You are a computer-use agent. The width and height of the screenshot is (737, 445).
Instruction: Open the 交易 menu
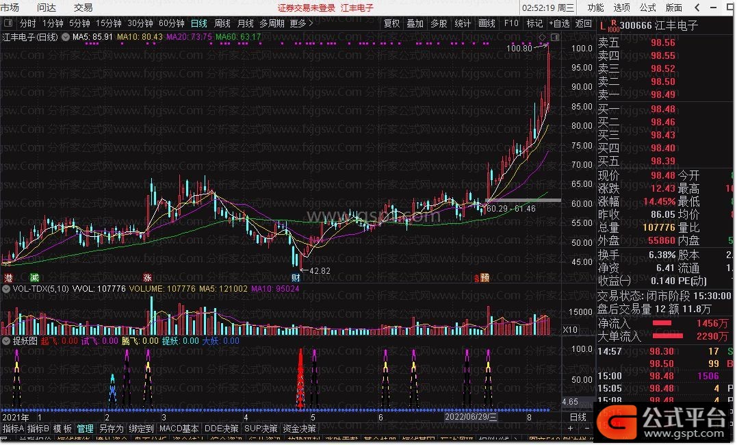click(x=83, y=8)
